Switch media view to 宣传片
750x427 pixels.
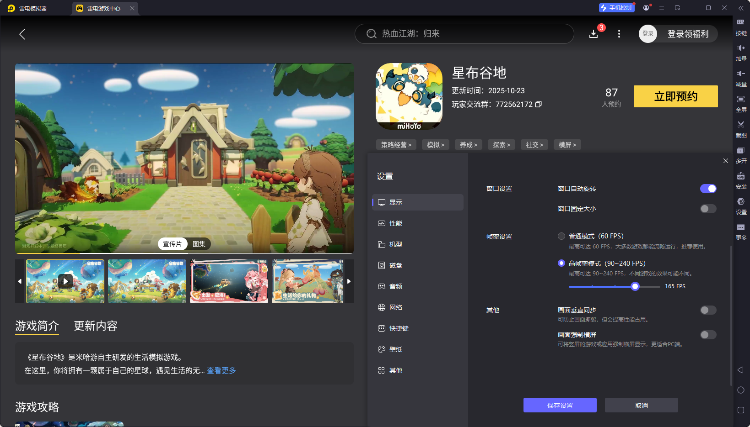click(173, 244)
